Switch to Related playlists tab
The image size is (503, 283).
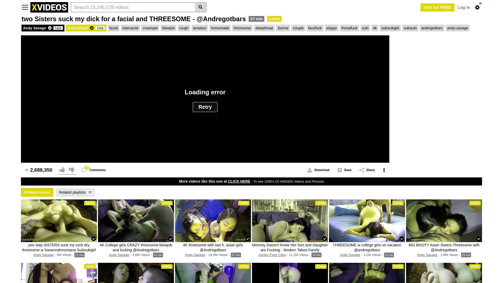75,192
